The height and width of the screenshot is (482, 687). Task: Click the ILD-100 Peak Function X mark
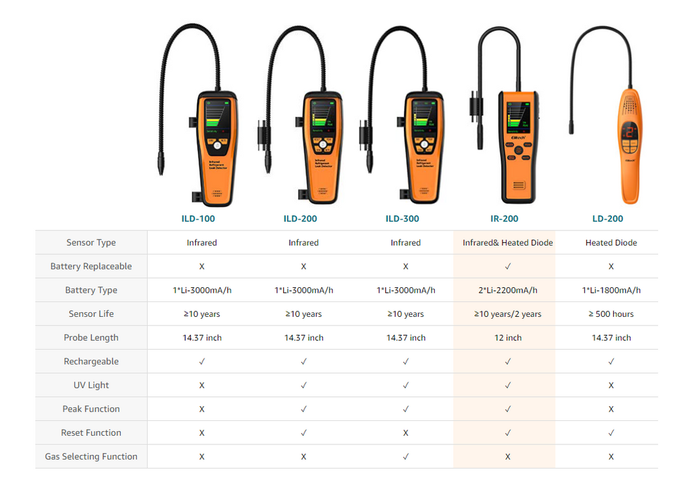tap(202, 409)
